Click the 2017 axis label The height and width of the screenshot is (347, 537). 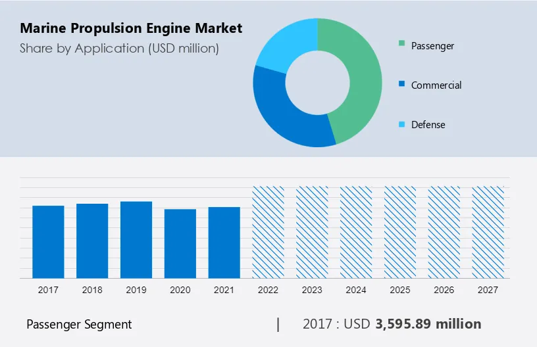[x=48, y=290]
